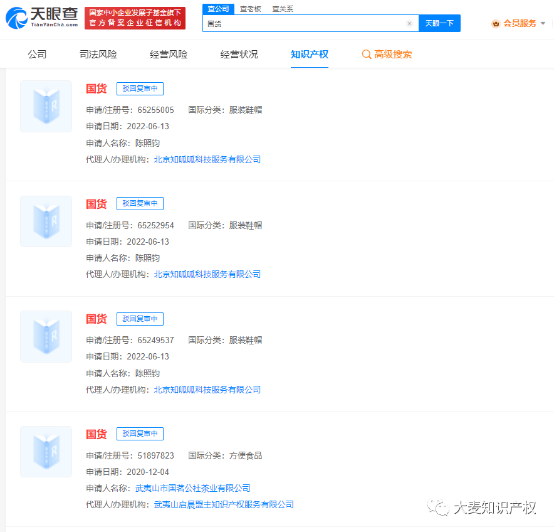This screenshot has width=554, height=532.
Task: Open trademark thumbnail for 65255005
Action: coord(46,106)
